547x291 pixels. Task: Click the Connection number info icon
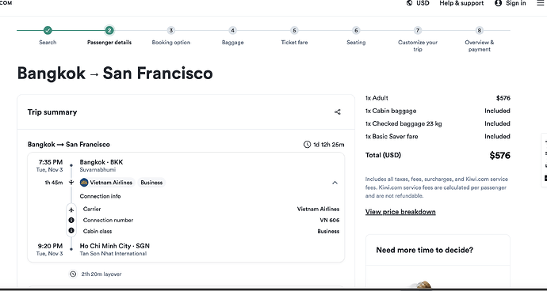pos(71,220)
